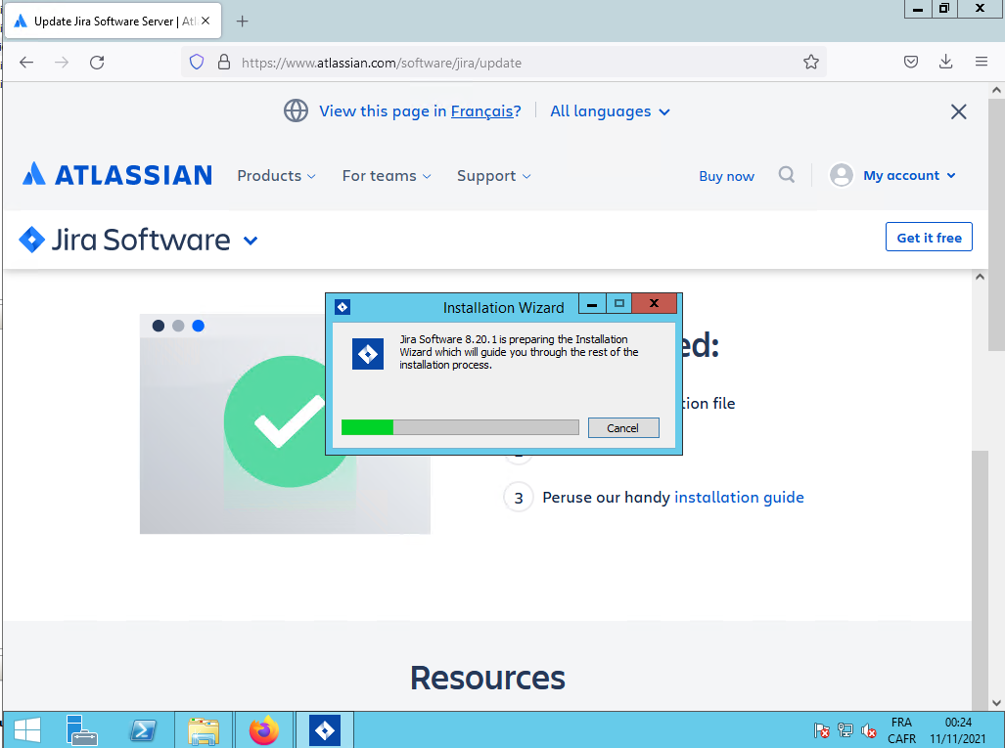Click the browser forward arrow
Image resolution: width=1005 pixels, height=748 pixels.
click(x=62, y=63)
